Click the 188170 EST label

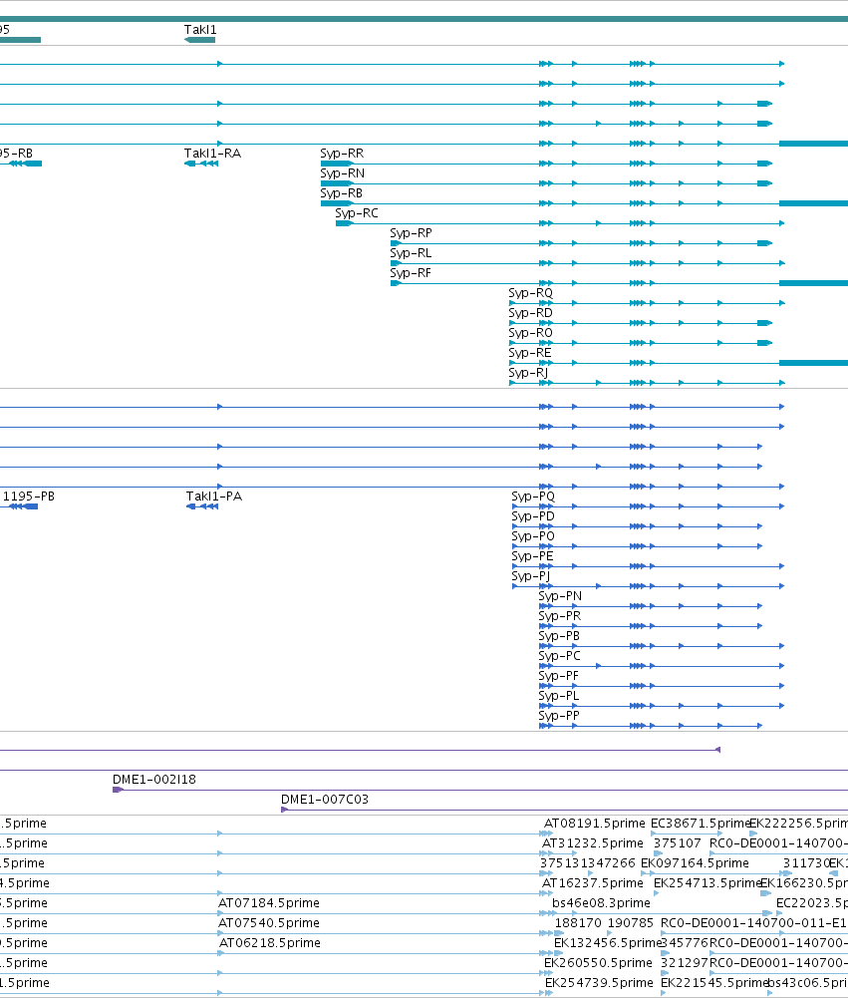point(578,923)
